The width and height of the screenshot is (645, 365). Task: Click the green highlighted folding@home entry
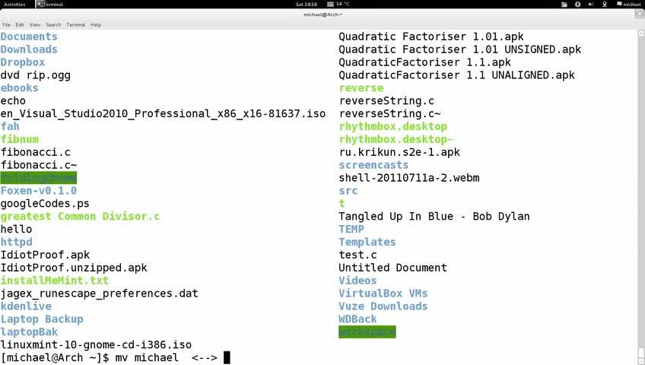39,178
